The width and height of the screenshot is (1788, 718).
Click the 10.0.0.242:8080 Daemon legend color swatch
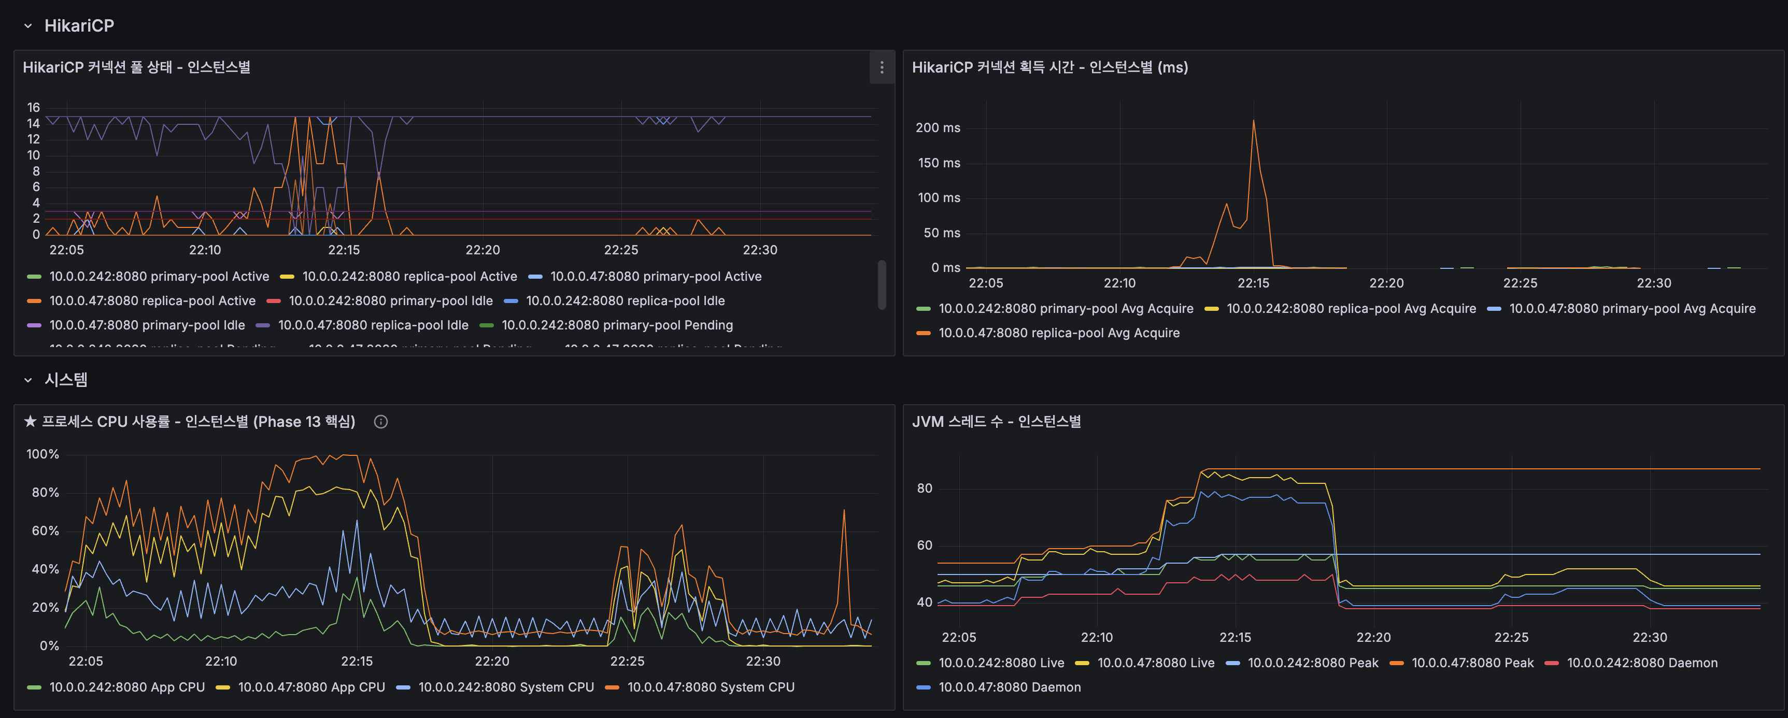(x=1552, y=663)
